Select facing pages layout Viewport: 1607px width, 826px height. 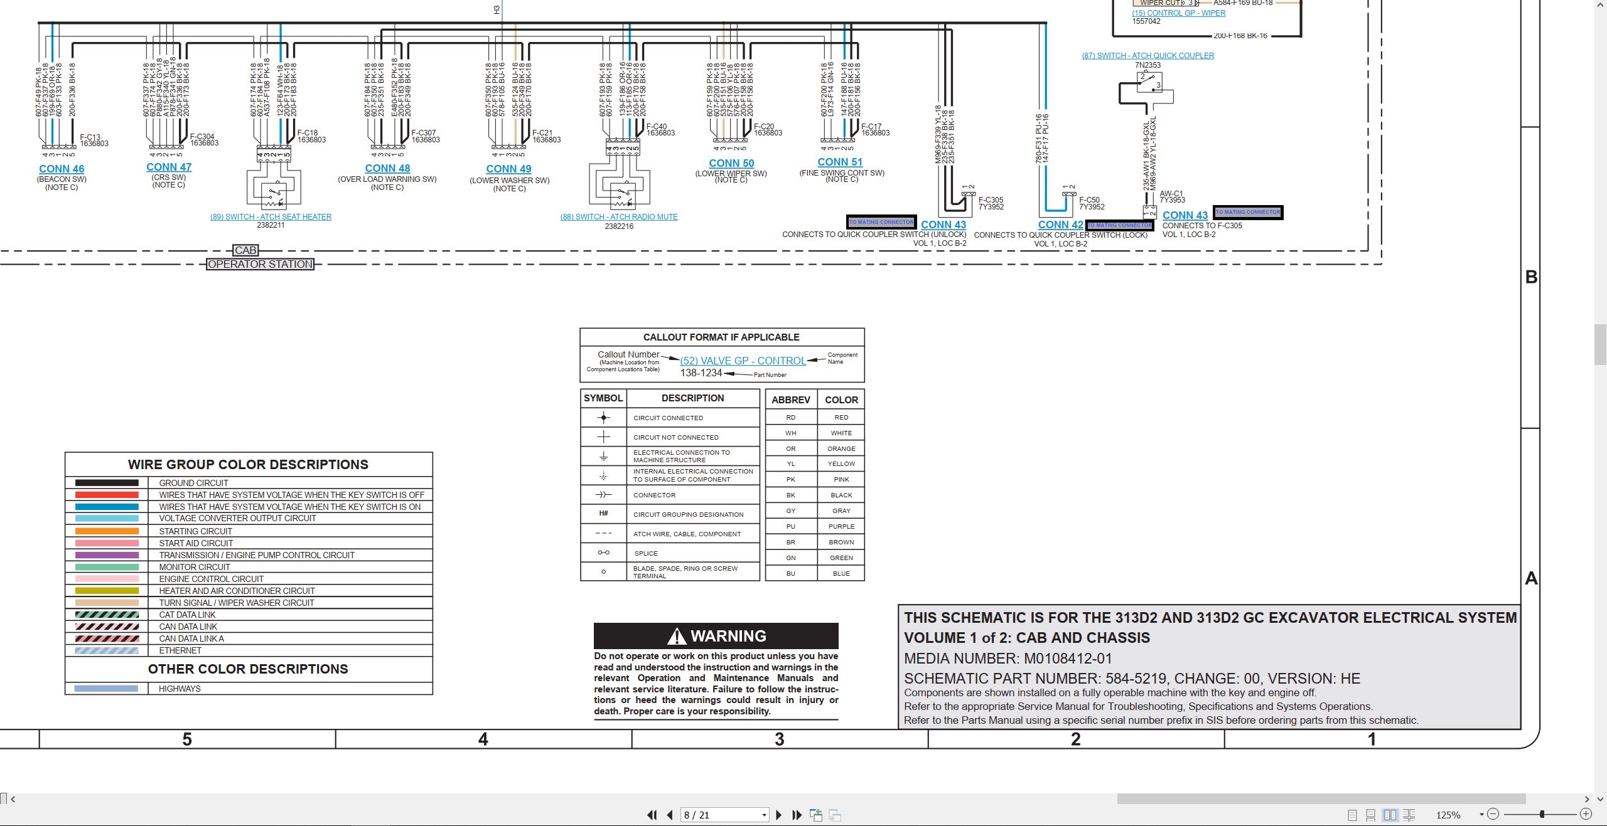pyautogui.click(x=1390, y=815)
